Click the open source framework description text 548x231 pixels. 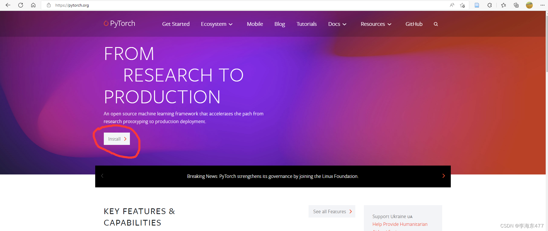[x=184, y=117]
